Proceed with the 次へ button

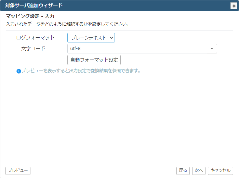pyautogui.click(x=199, y=170)
